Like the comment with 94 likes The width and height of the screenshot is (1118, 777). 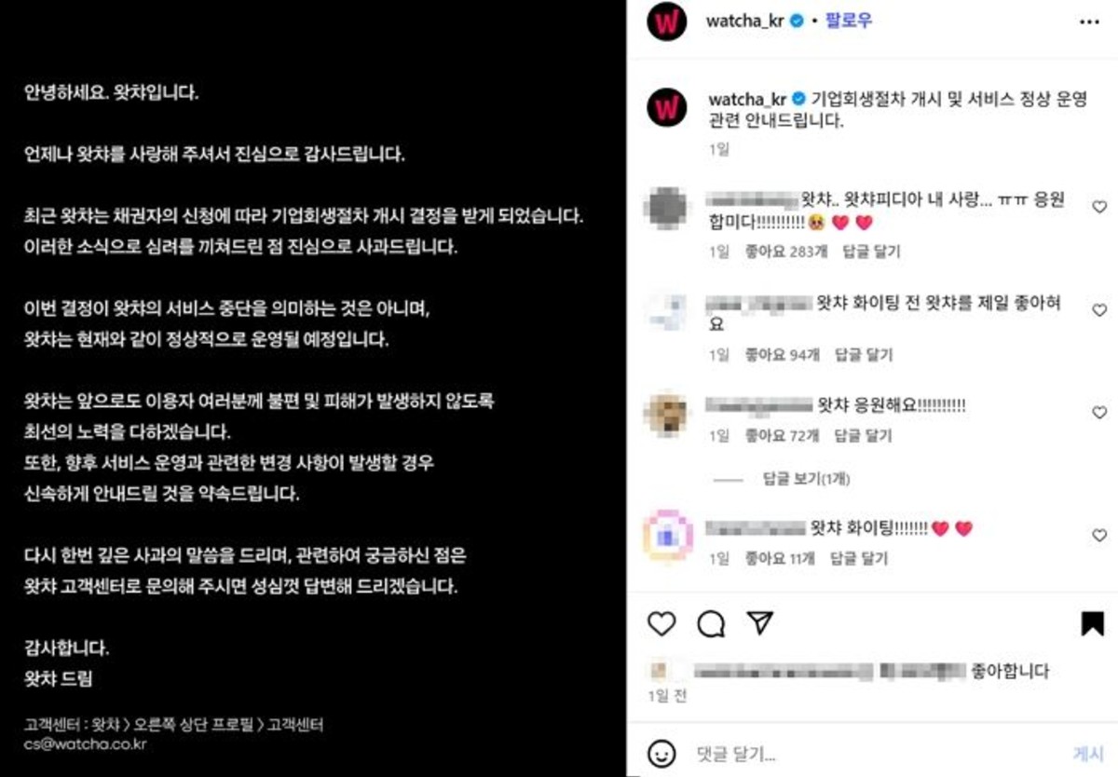1099,310
